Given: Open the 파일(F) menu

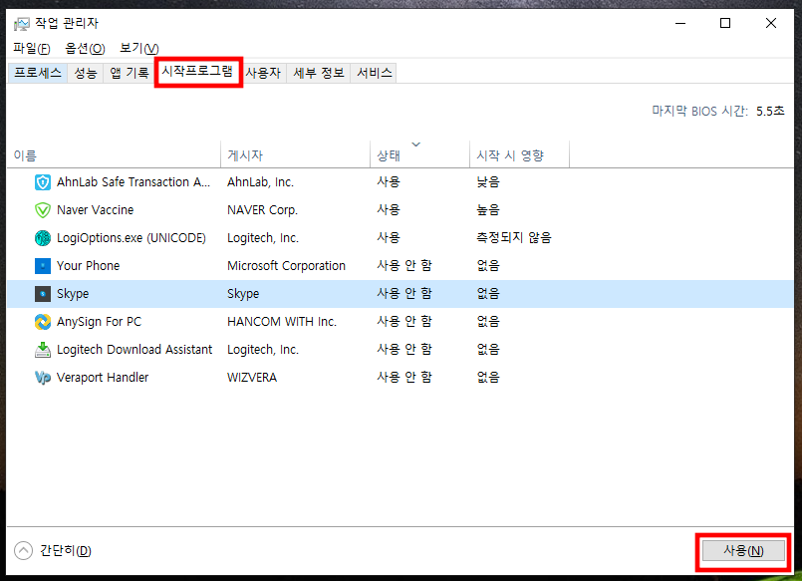Looking at the screenshot, I should point(32,49).
